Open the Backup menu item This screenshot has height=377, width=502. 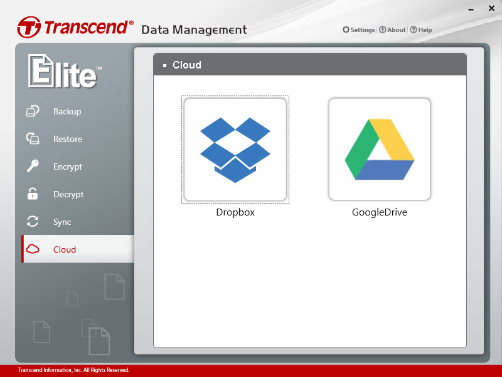[67, 111]
